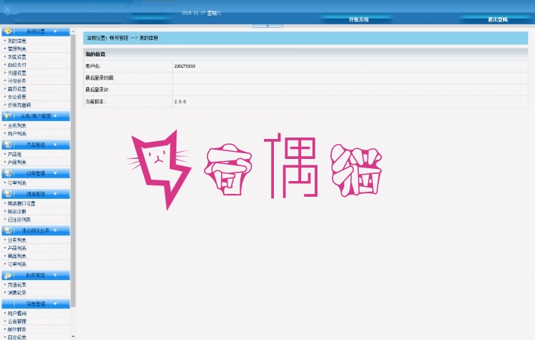The height and width of the screenshot is (340, 535).
Task: Click the 最后登录IP label
Action: click(98, 90)
